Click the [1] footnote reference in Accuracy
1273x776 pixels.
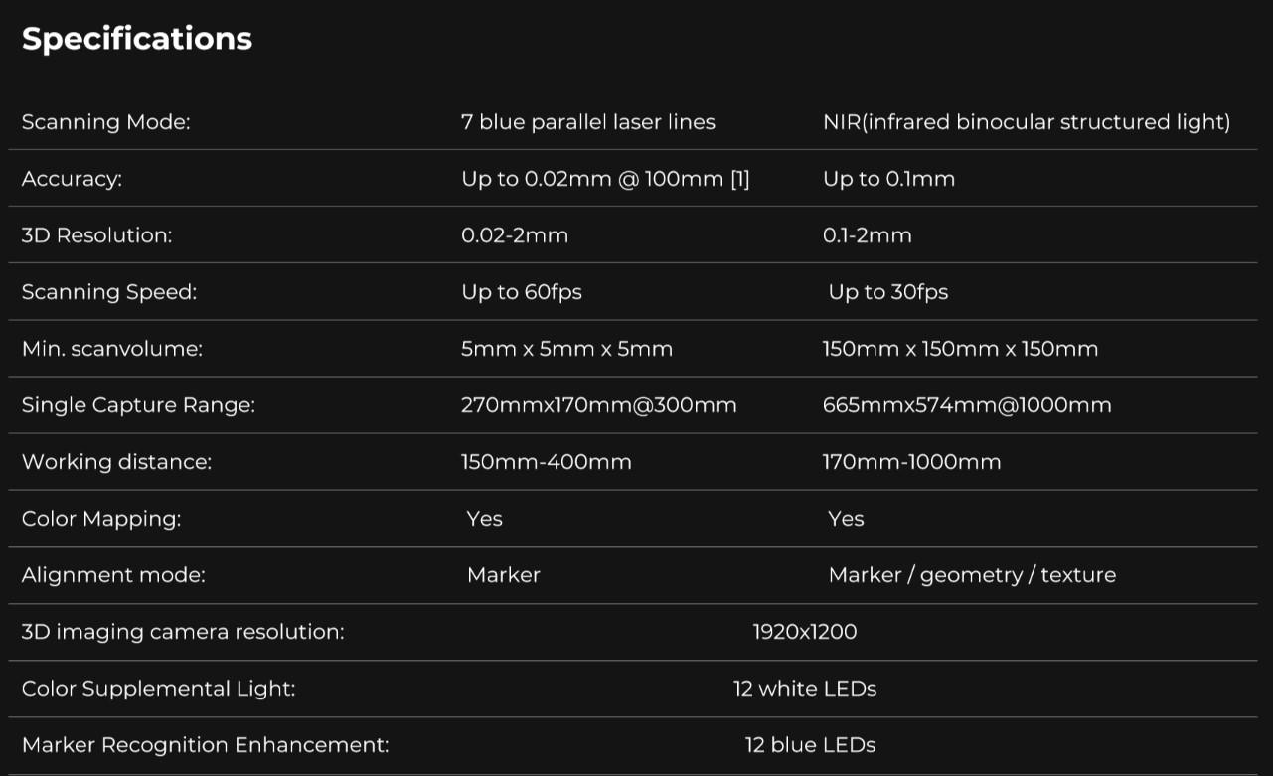coord(739,179)
